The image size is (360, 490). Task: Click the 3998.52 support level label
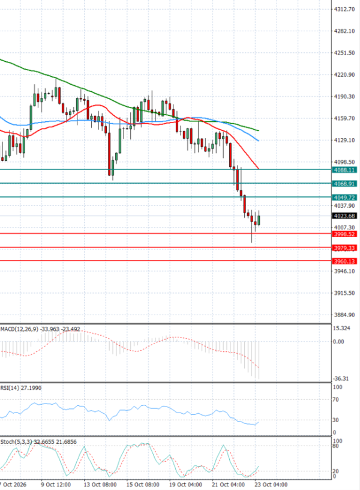click(344, 234)
